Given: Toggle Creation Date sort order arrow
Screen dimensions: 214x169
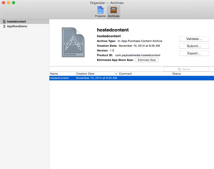Looking at the screenshot, I should [x=116, y=74].
